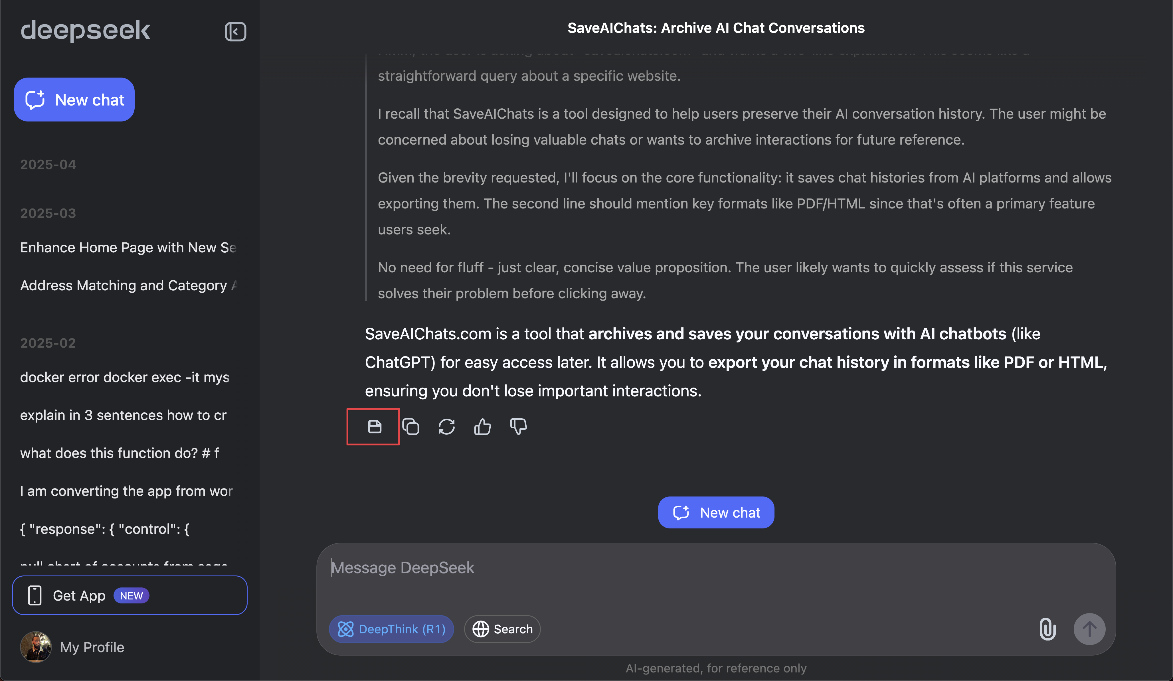The image size is (1173, 681).
Task: Click the conversation title 'SaveAIChats: Archive AI Chat Conversations'
Action: 716,28
